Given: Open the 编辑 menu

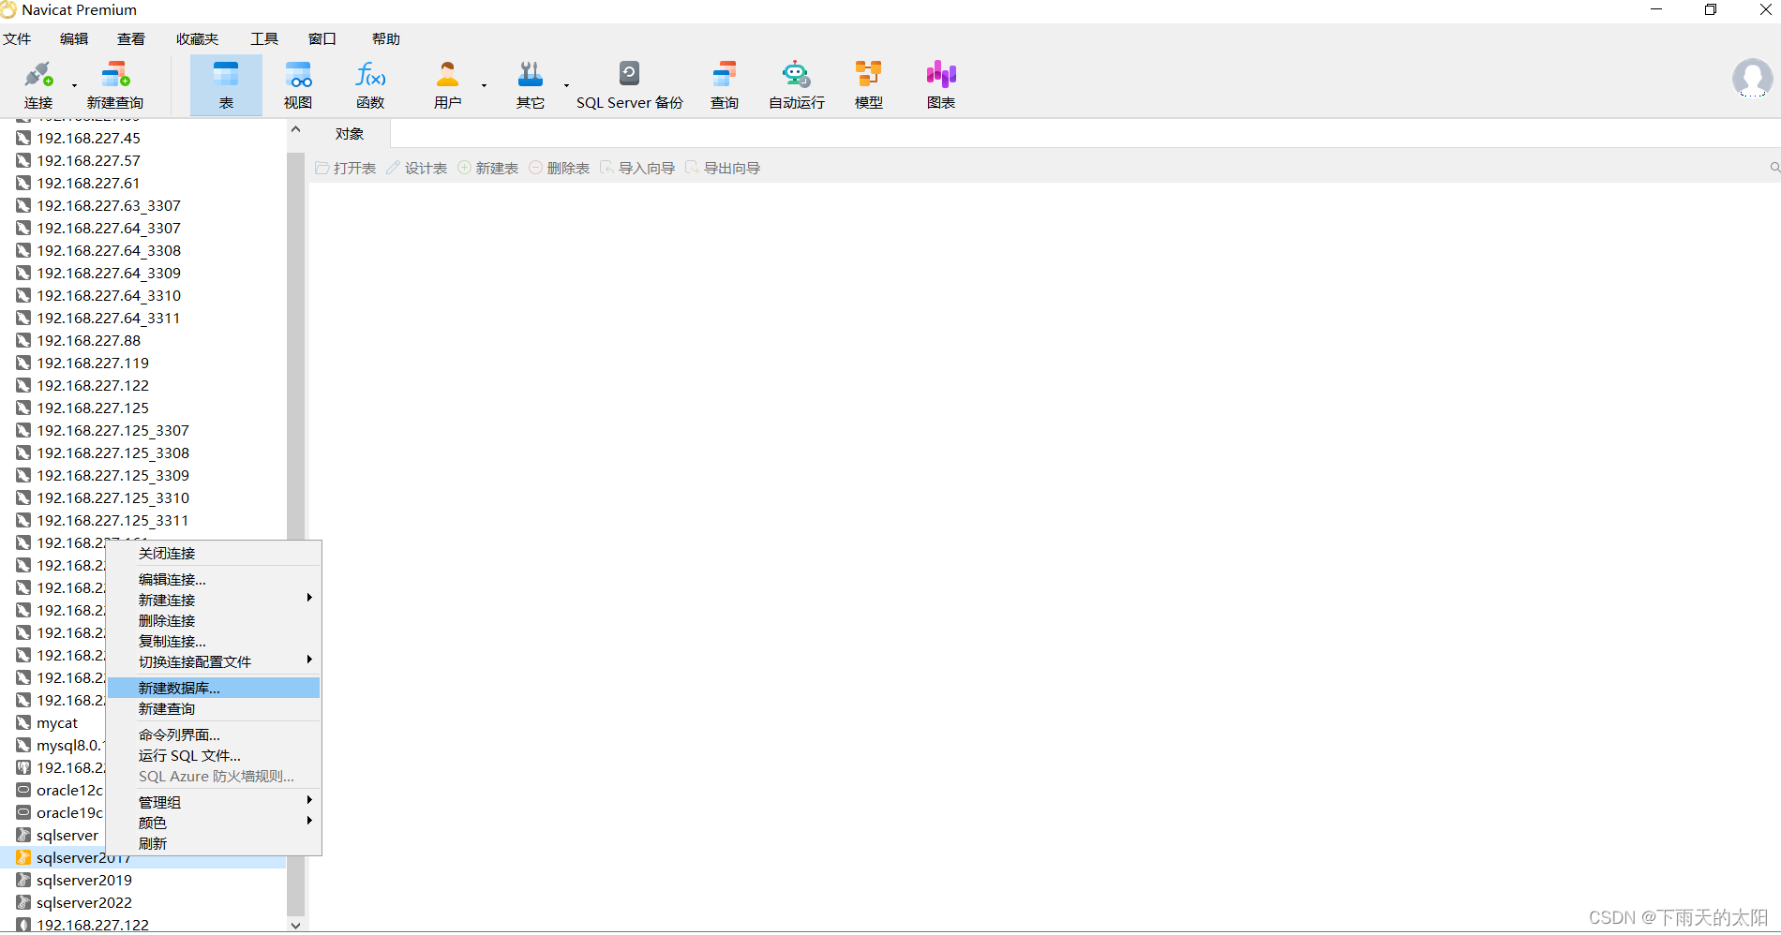Looking at the screenshot, I should [74, 38].
